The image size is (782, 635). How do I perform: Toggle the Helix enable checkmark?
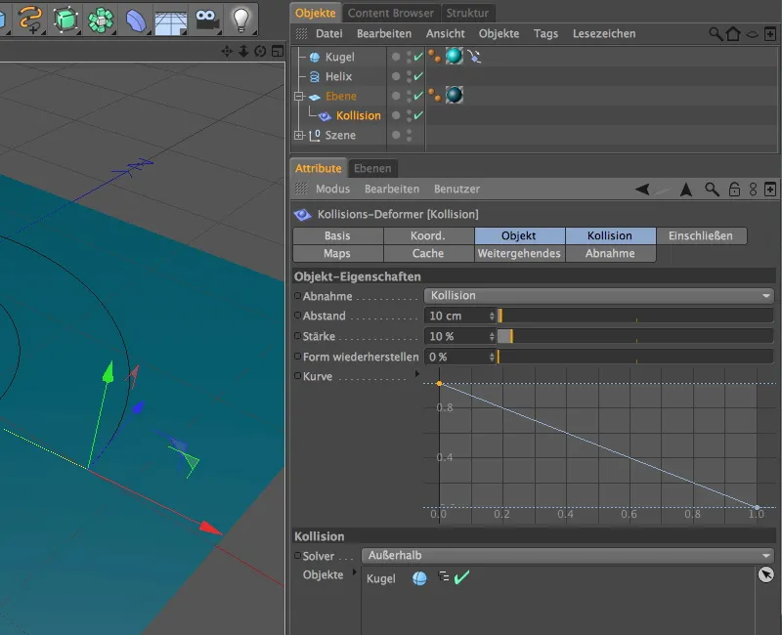pyautogui.click(x=418, y=76)
